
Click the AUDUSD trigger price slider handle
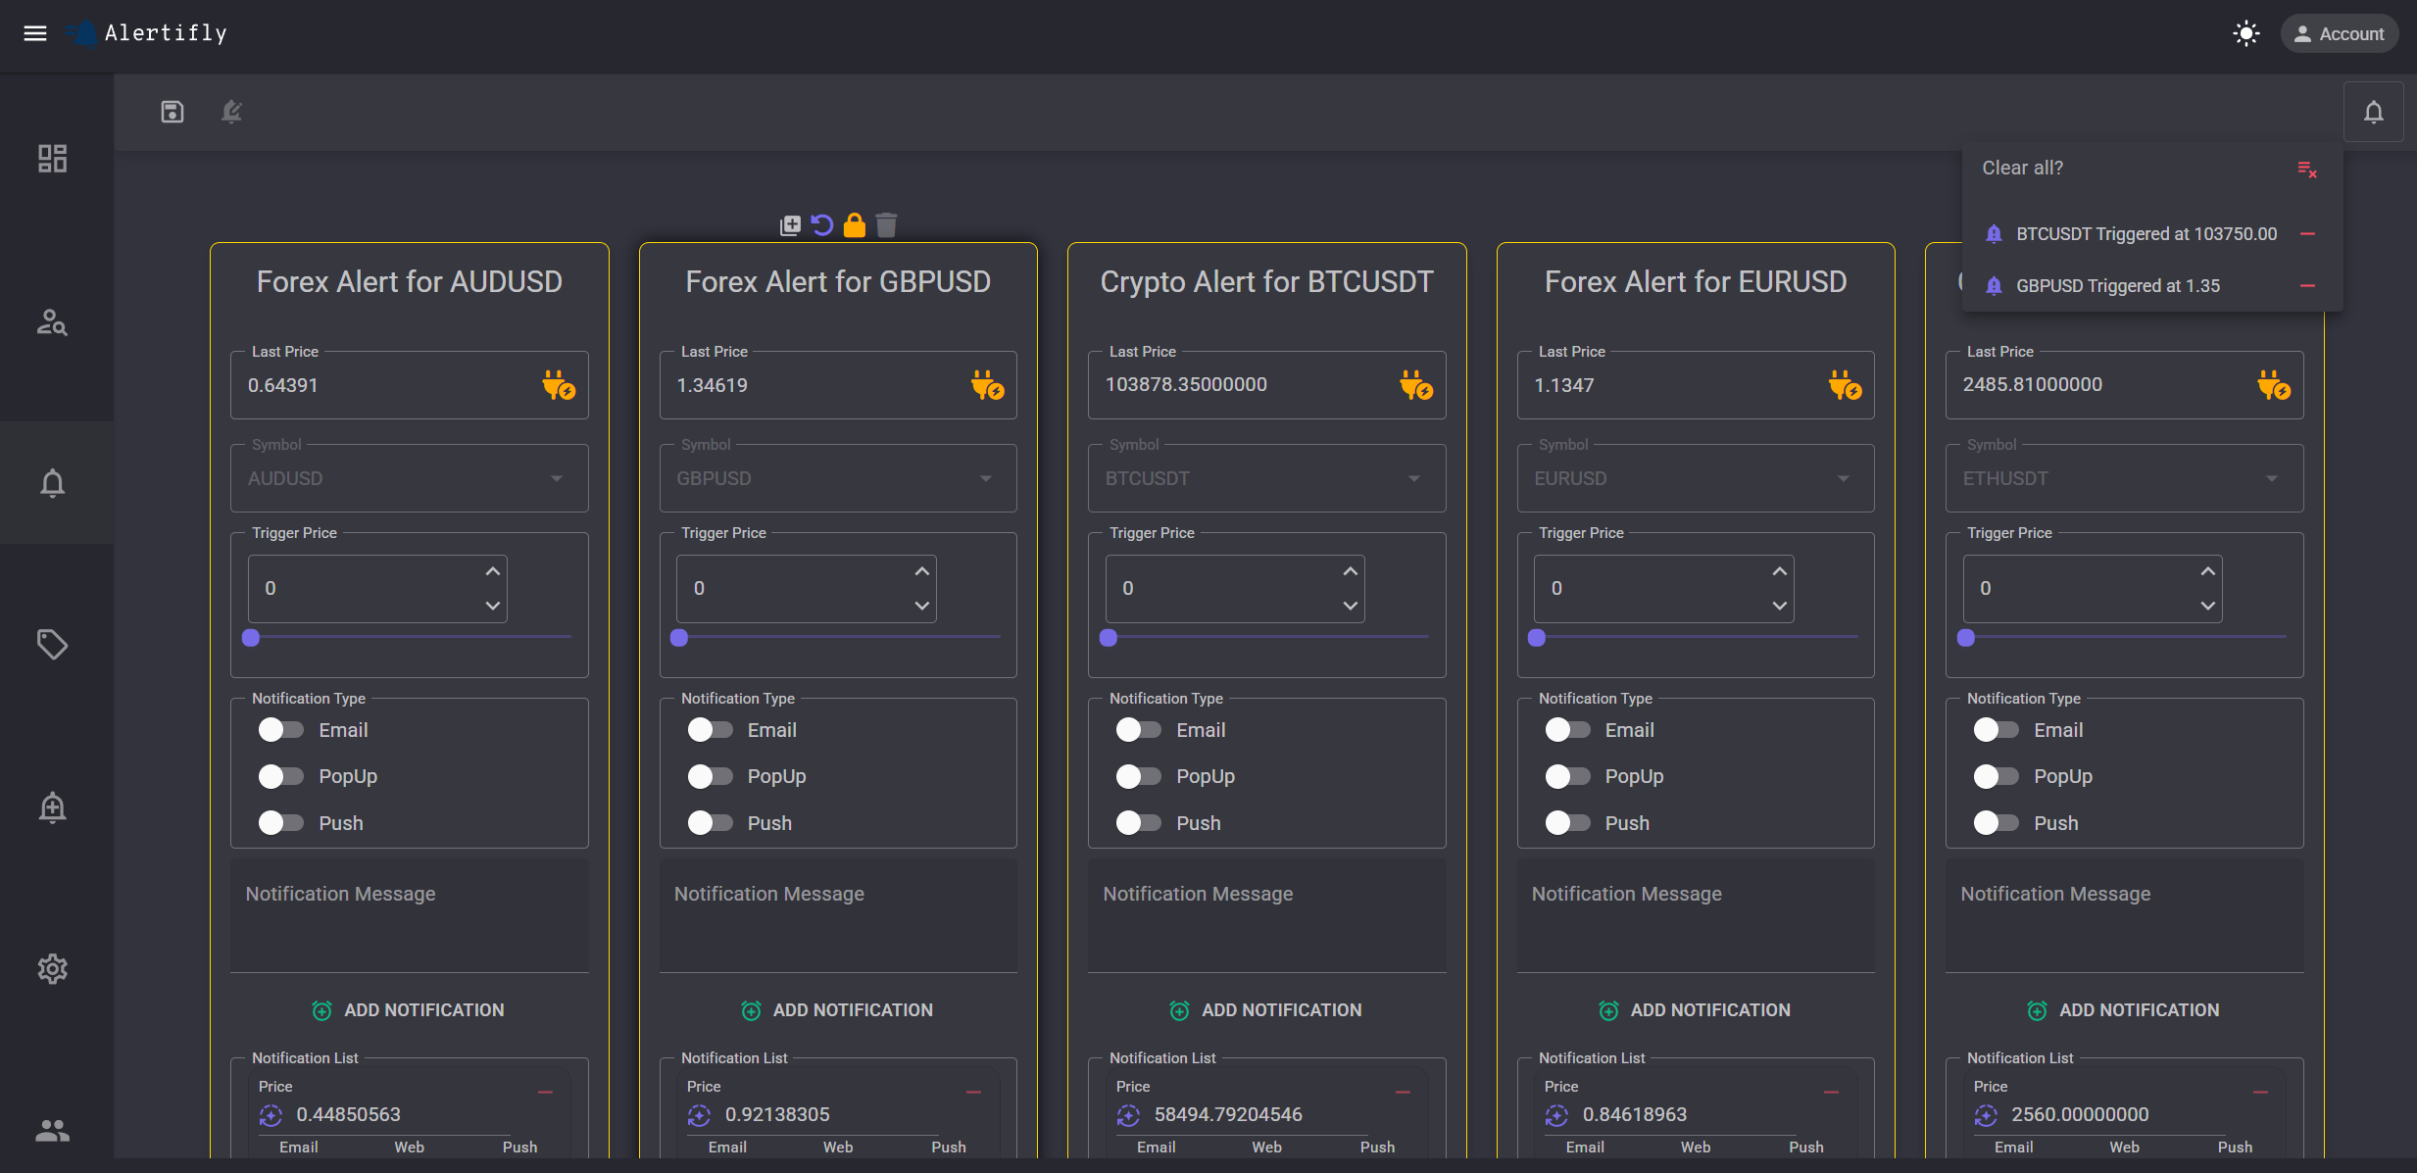point(251,638)
